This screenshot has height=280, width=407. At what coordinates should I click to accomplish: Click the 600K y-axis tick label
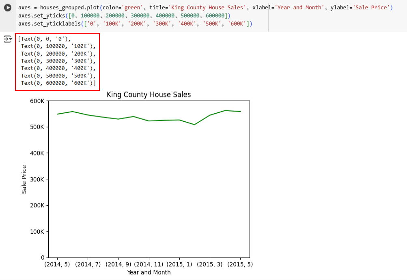37,101
